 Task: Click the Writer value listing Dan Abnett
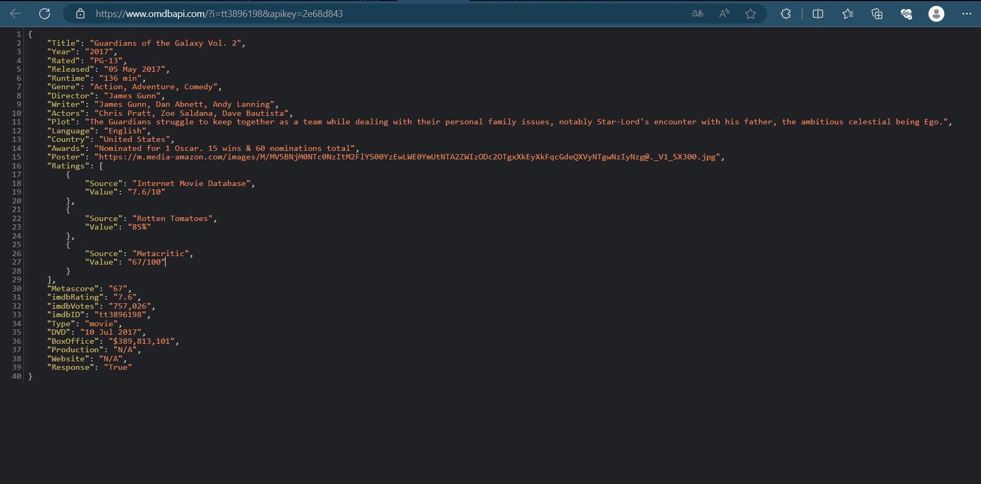(184, 104)
